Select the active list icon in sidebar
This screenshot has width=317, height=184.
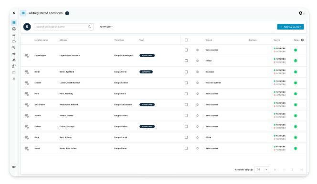[x=14, y=22]
